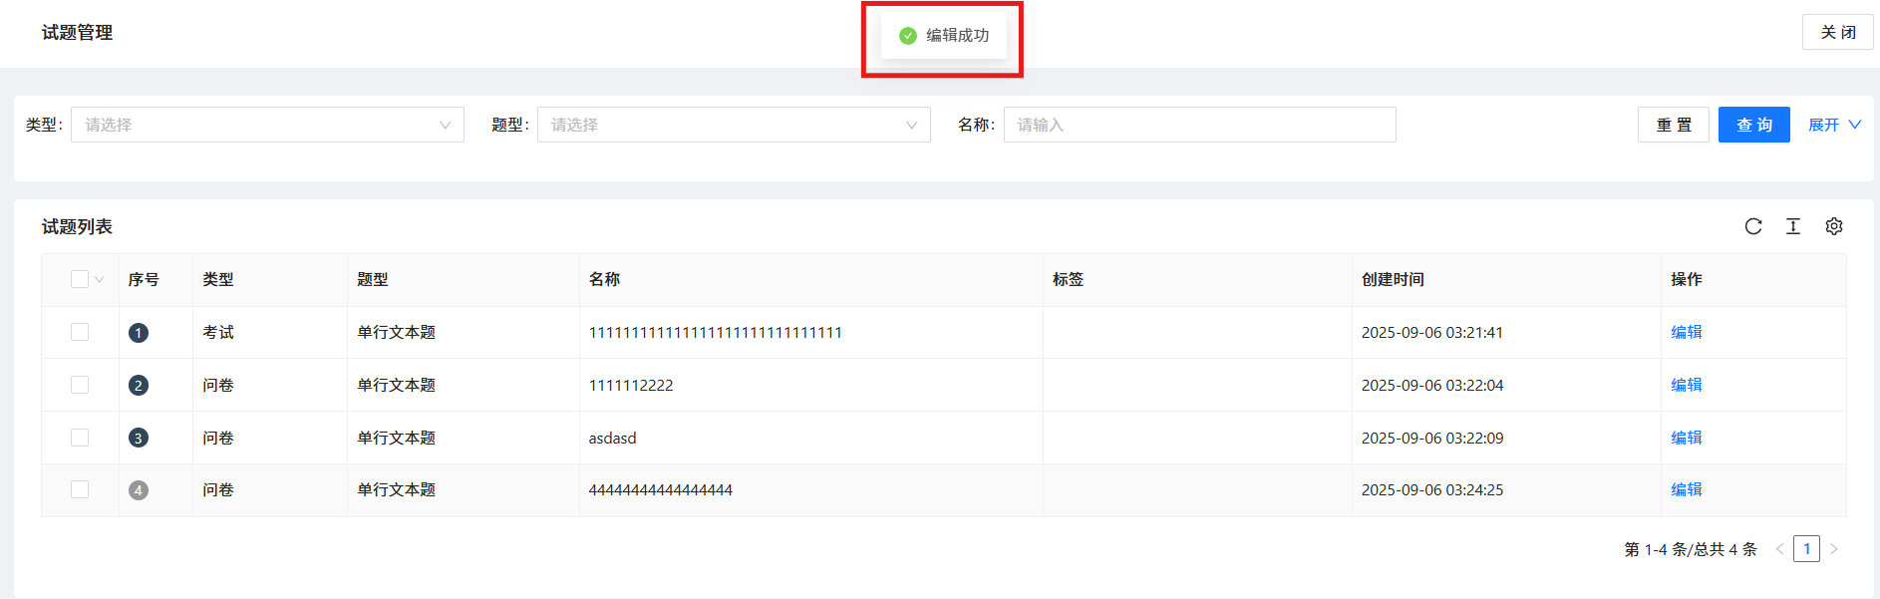Open the selection menu arrow beside the header checkbox

point(99,280)
